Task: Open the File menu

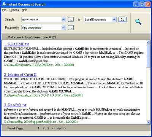Action: (x=4, y=10)
